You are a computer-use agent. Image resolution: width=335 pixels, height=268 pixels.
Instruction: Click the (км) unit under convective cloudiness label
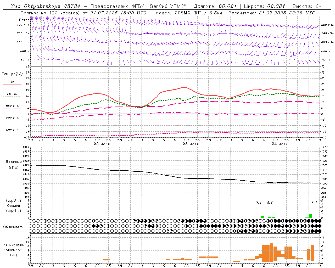(x=13, y=255)
